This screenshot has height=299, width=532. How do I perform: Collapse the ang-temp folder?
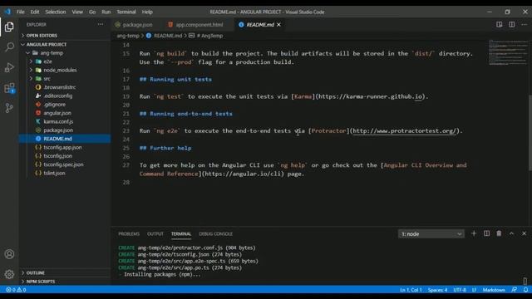click(x=65, y=53)
